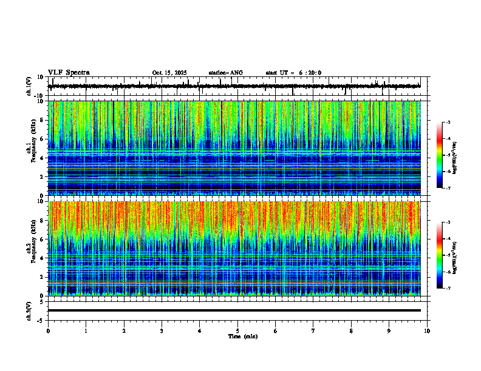The width and height of the screenshot is (481, 371).
Task: Click the "-5" tick on ch.3 voltage axis
Action: 41,321
